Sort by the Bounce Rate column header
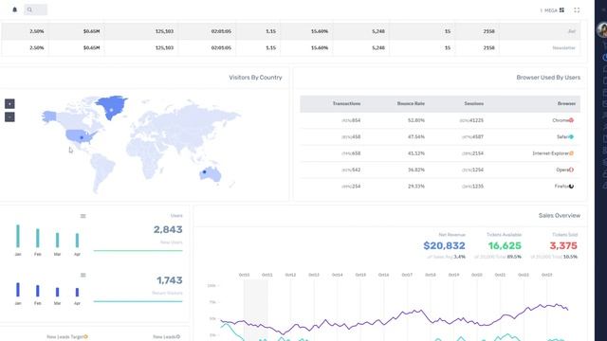The height and width of the screenshot is (341, 607). click(411, 103)
